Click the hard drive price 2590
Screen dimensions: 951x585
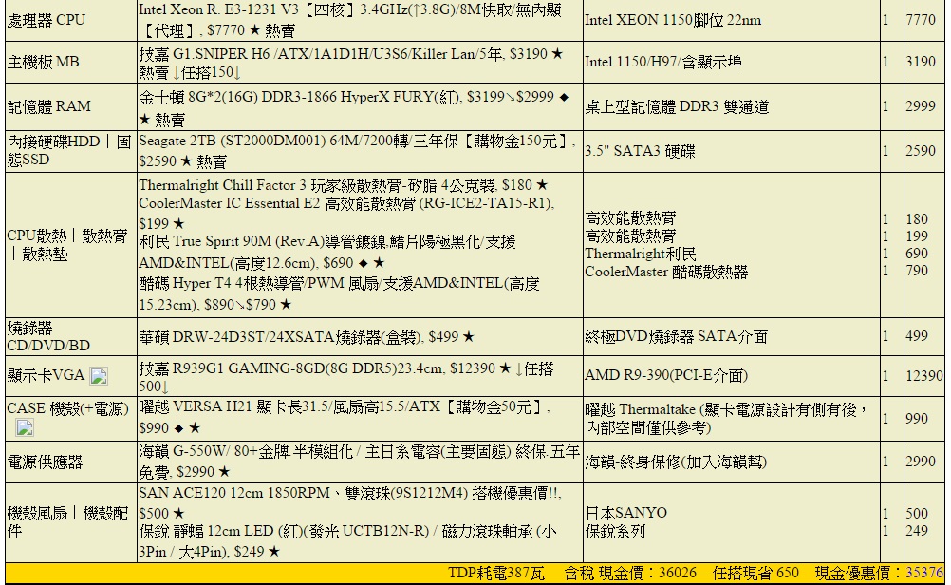(921, 150)
